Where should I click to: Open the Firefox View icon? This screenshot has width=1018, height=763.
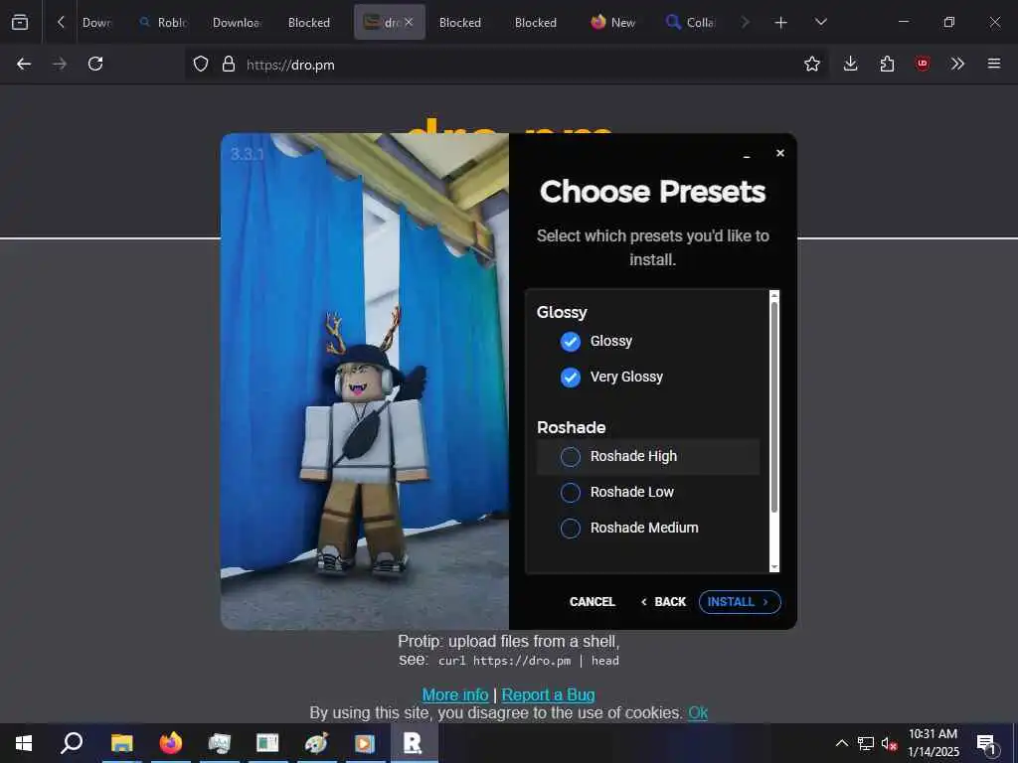pos(20,22)
